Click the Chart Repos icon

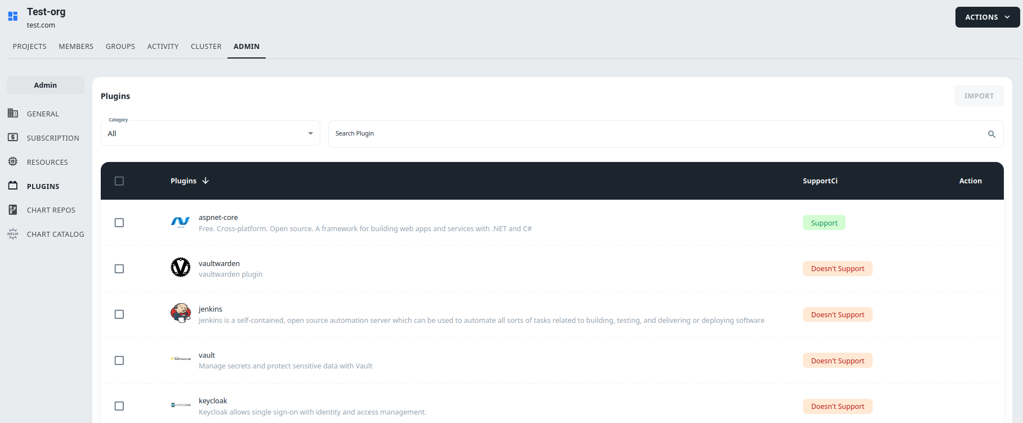pyautogui.click(x=13, y=210)
